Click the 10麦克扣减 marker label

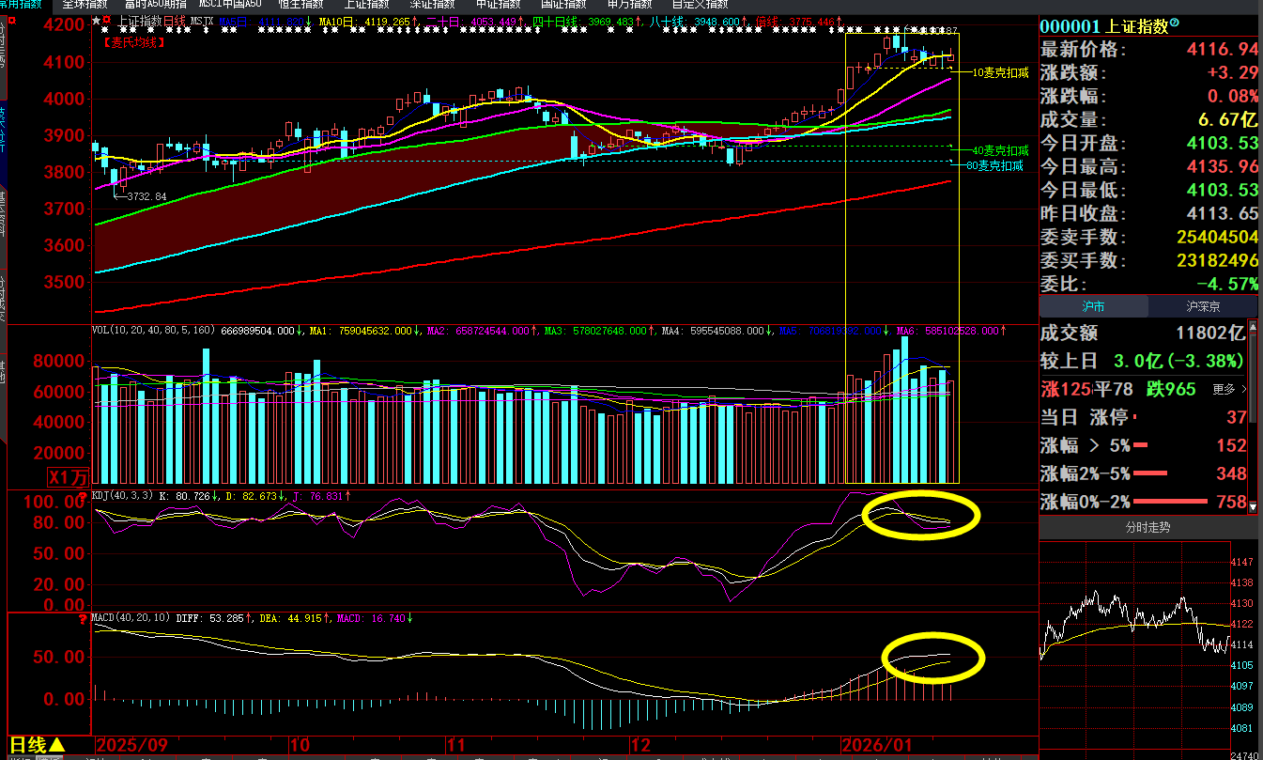coord(999,72)
